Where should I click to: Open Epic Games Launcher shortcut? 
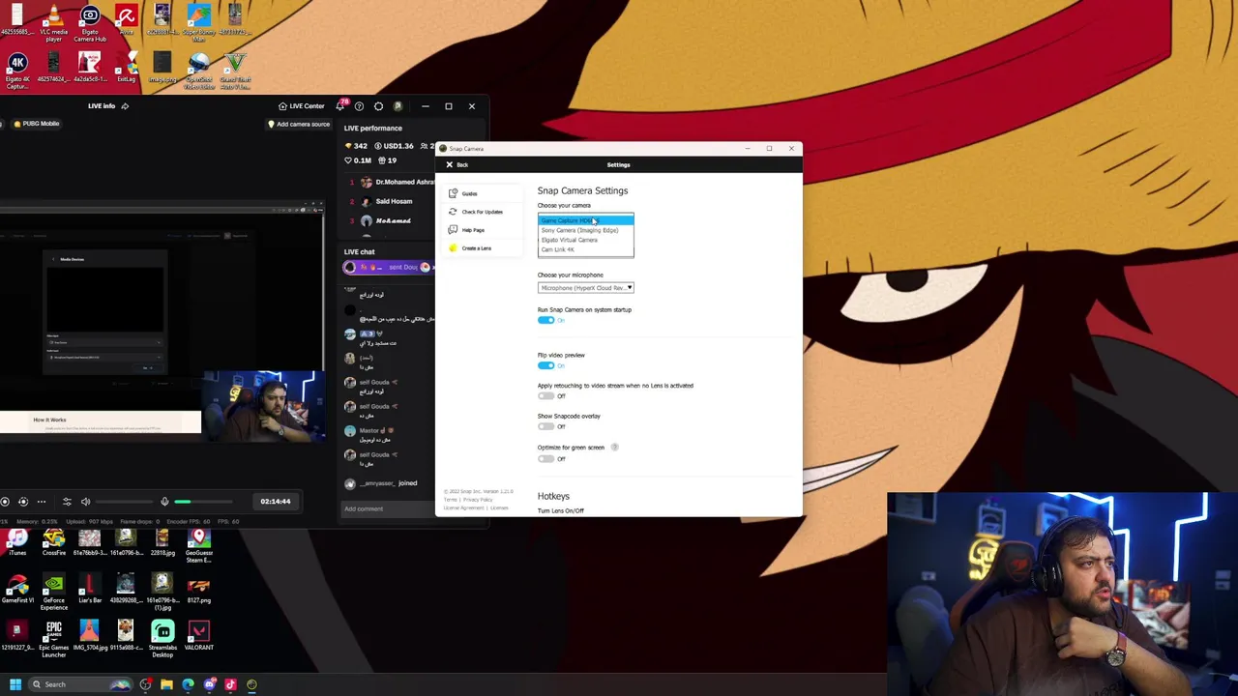click(53, 640)
